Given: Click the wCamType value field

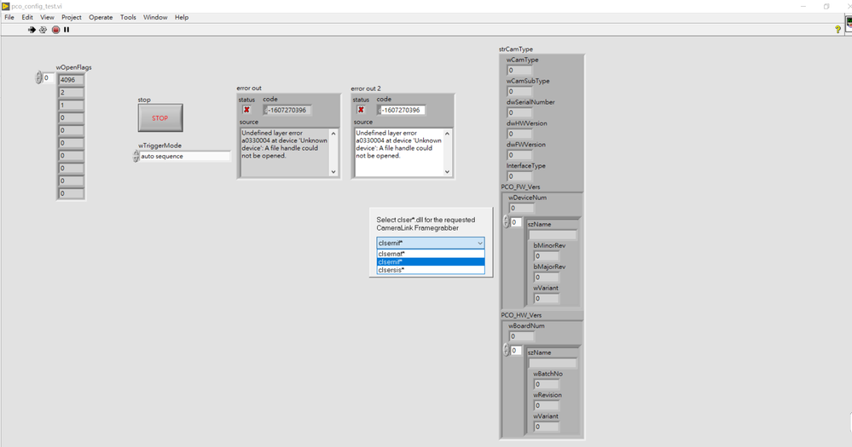Looking at the screenshot, I should [x=519, y=70].
